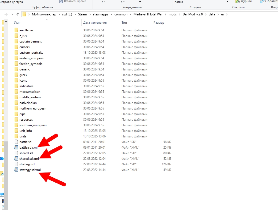Sort files by Дата изменения column
This screenshot has height=210, width=278.
pos(95,23)
